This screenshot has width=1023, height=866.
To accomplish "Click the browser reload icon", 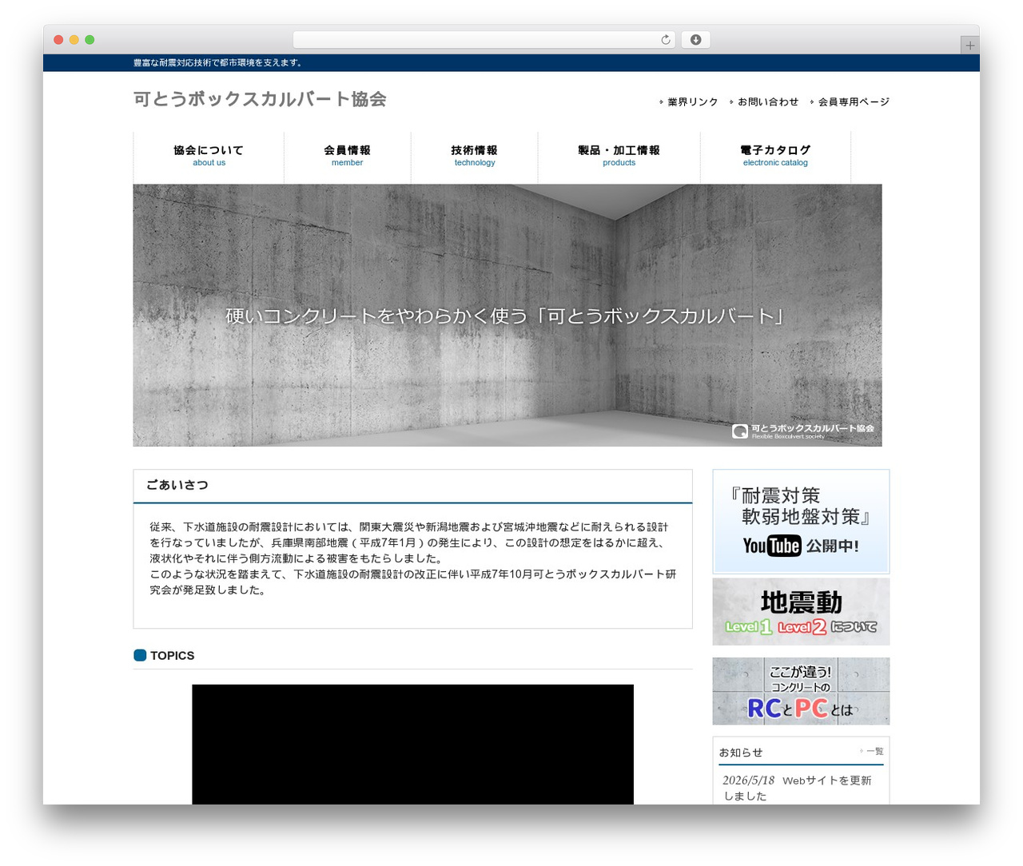I will [666, 40].
